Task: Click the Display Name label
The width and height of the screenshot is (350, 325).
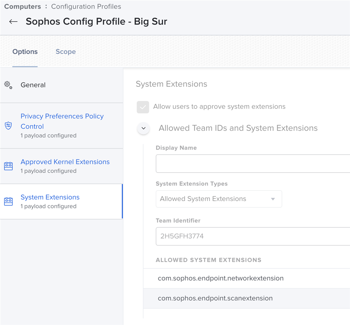Action: [x=176, y=148]
